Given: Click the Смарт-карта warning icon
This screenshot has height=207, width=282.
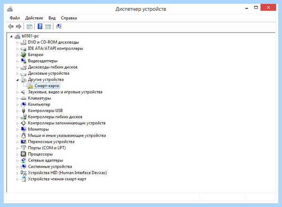Looking at the screenshot, I should point(30,86).
